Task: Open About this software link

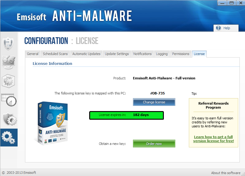Action: click(226, 173)
